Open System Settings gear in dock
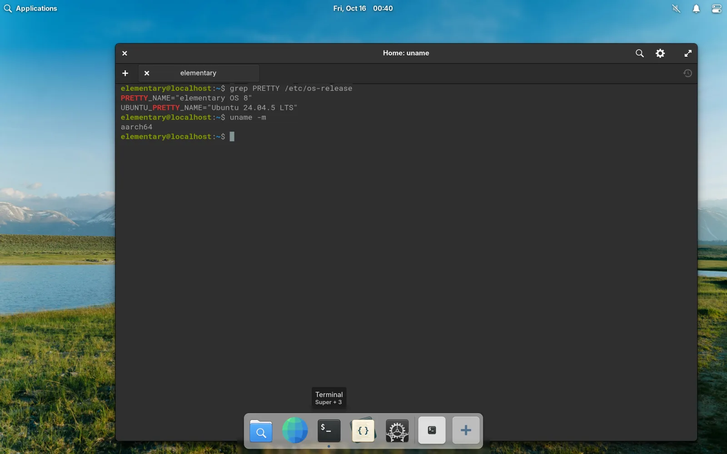Image resolution: width=727 pixels, height=454 pixels. click(397, 430)
